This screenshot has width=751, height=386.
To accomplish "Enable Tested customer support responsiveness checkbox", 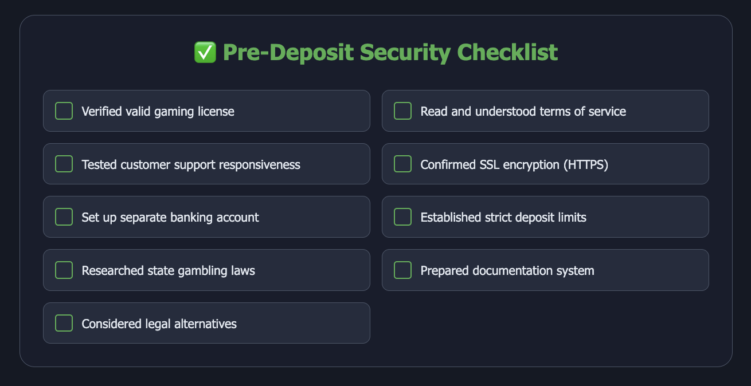I will click(x=64, y=164).
